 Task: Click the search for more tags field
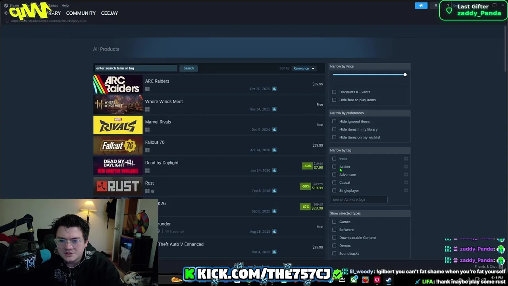click(359, 199)
